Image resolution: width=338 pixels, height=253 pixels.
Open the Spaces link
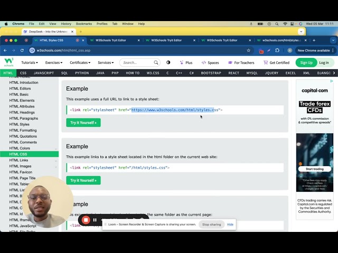210,63
